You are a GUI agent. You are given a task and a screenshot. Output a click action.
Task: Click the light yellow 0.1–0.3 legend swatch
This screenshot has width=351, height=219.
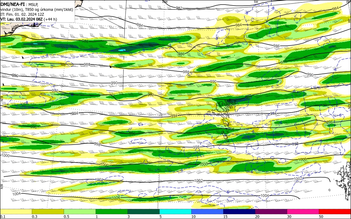coord(16,212)
